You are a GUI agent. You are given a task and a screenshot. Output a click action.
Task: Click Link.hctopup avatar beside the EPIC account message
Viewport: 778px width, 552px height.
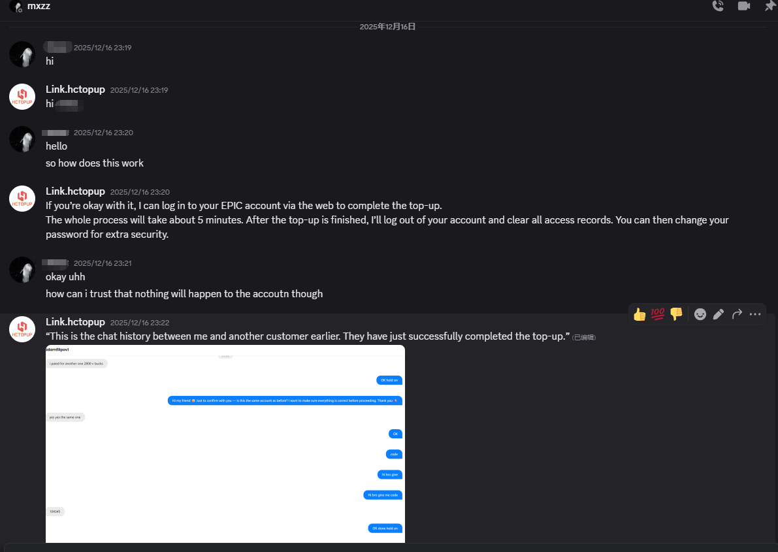[x=22, y=199]
